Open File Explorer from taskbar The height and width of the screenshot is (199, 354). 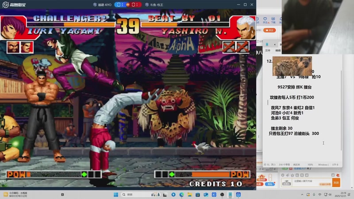[190, 195]
